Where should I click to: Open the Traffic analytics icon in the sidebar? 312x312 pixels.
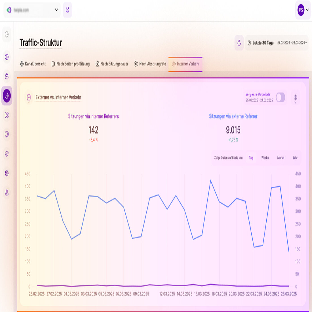tap(6, 96)
